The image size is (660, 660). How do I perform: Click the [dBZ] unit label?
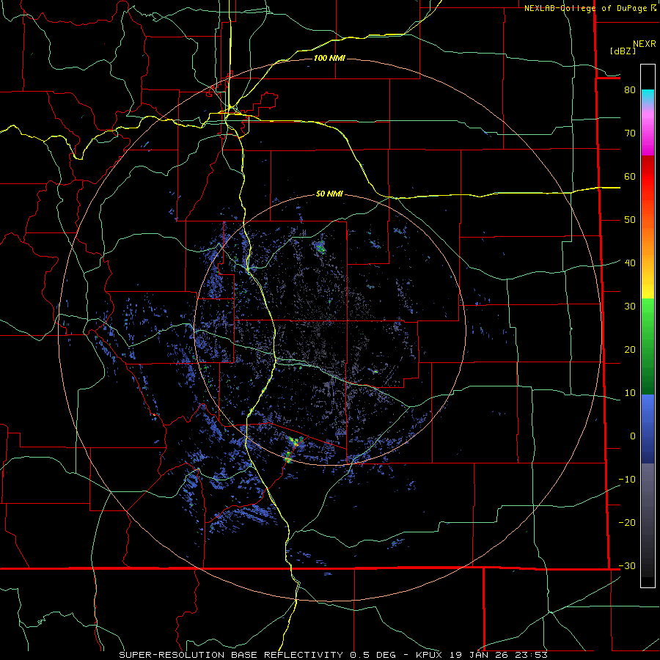tap(623, 51)
